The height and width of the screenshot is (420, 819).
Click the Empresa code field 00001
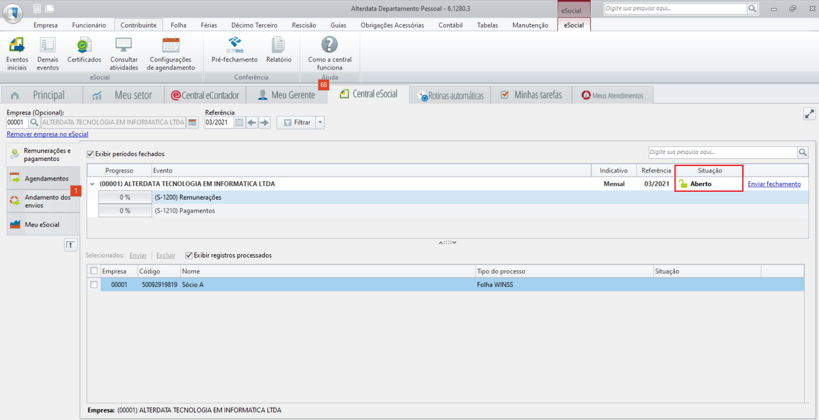pyautogui.click(x=17, y=122)
